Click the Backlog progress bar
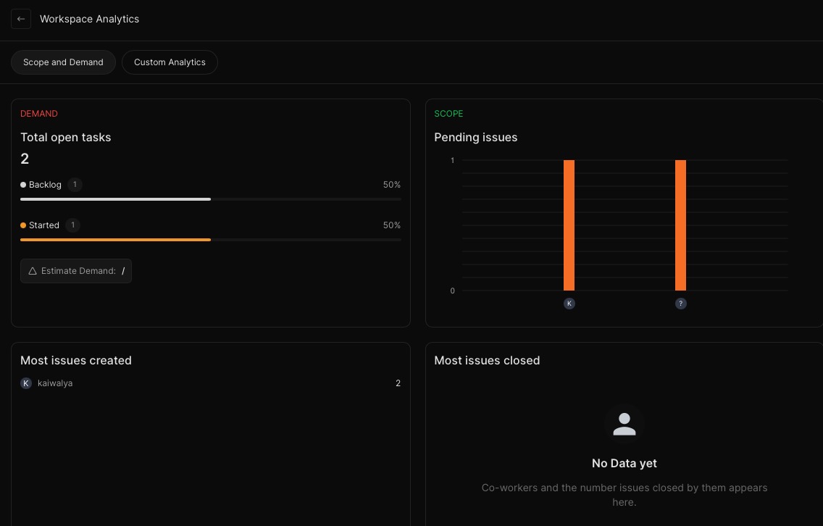823x526 pixels. click(x=115, y=199)
